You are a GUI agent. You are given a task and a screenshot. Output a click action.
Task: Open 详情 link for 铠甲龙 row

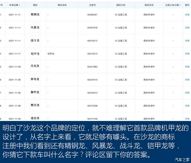[187, 54]
